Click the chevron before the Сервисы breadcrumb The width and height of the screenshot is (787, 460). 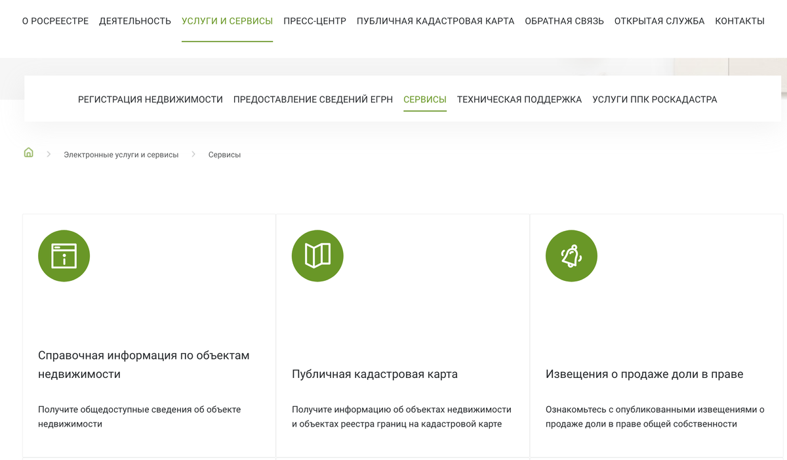(x=193, y=154)
